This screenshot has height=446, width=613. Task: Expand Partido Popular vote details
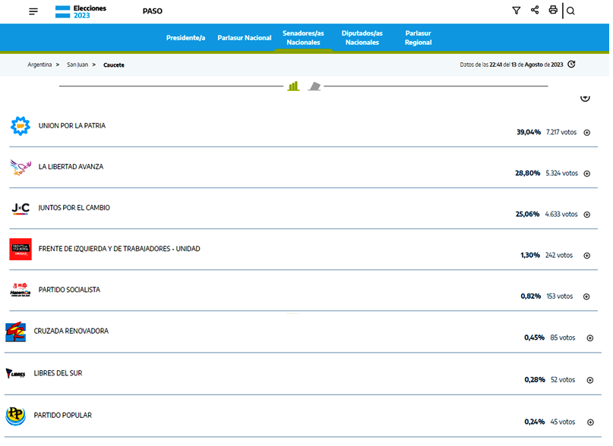coord(589,422)
